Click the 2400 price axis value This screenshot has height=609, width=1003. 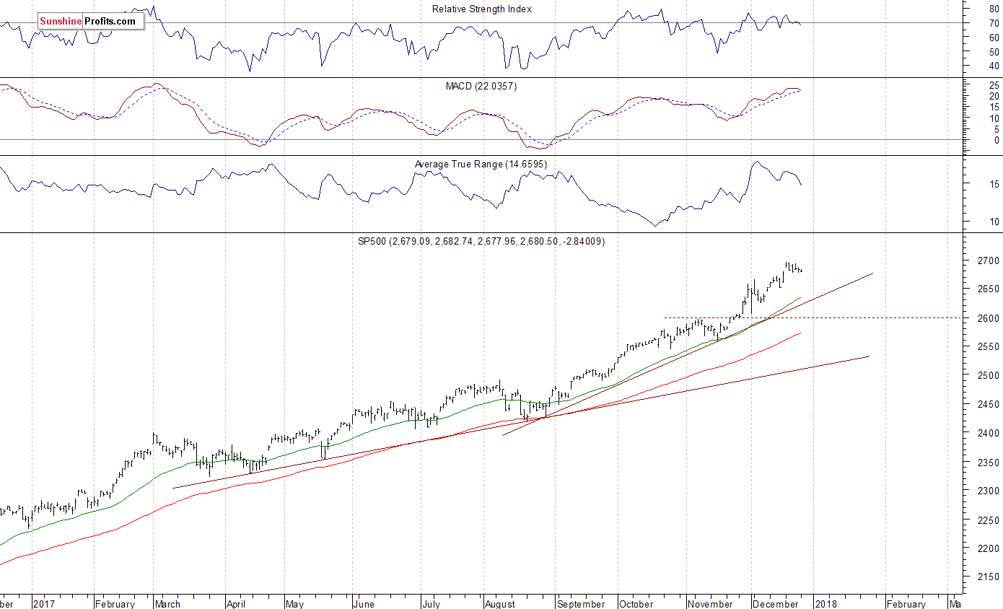[988, 434]
